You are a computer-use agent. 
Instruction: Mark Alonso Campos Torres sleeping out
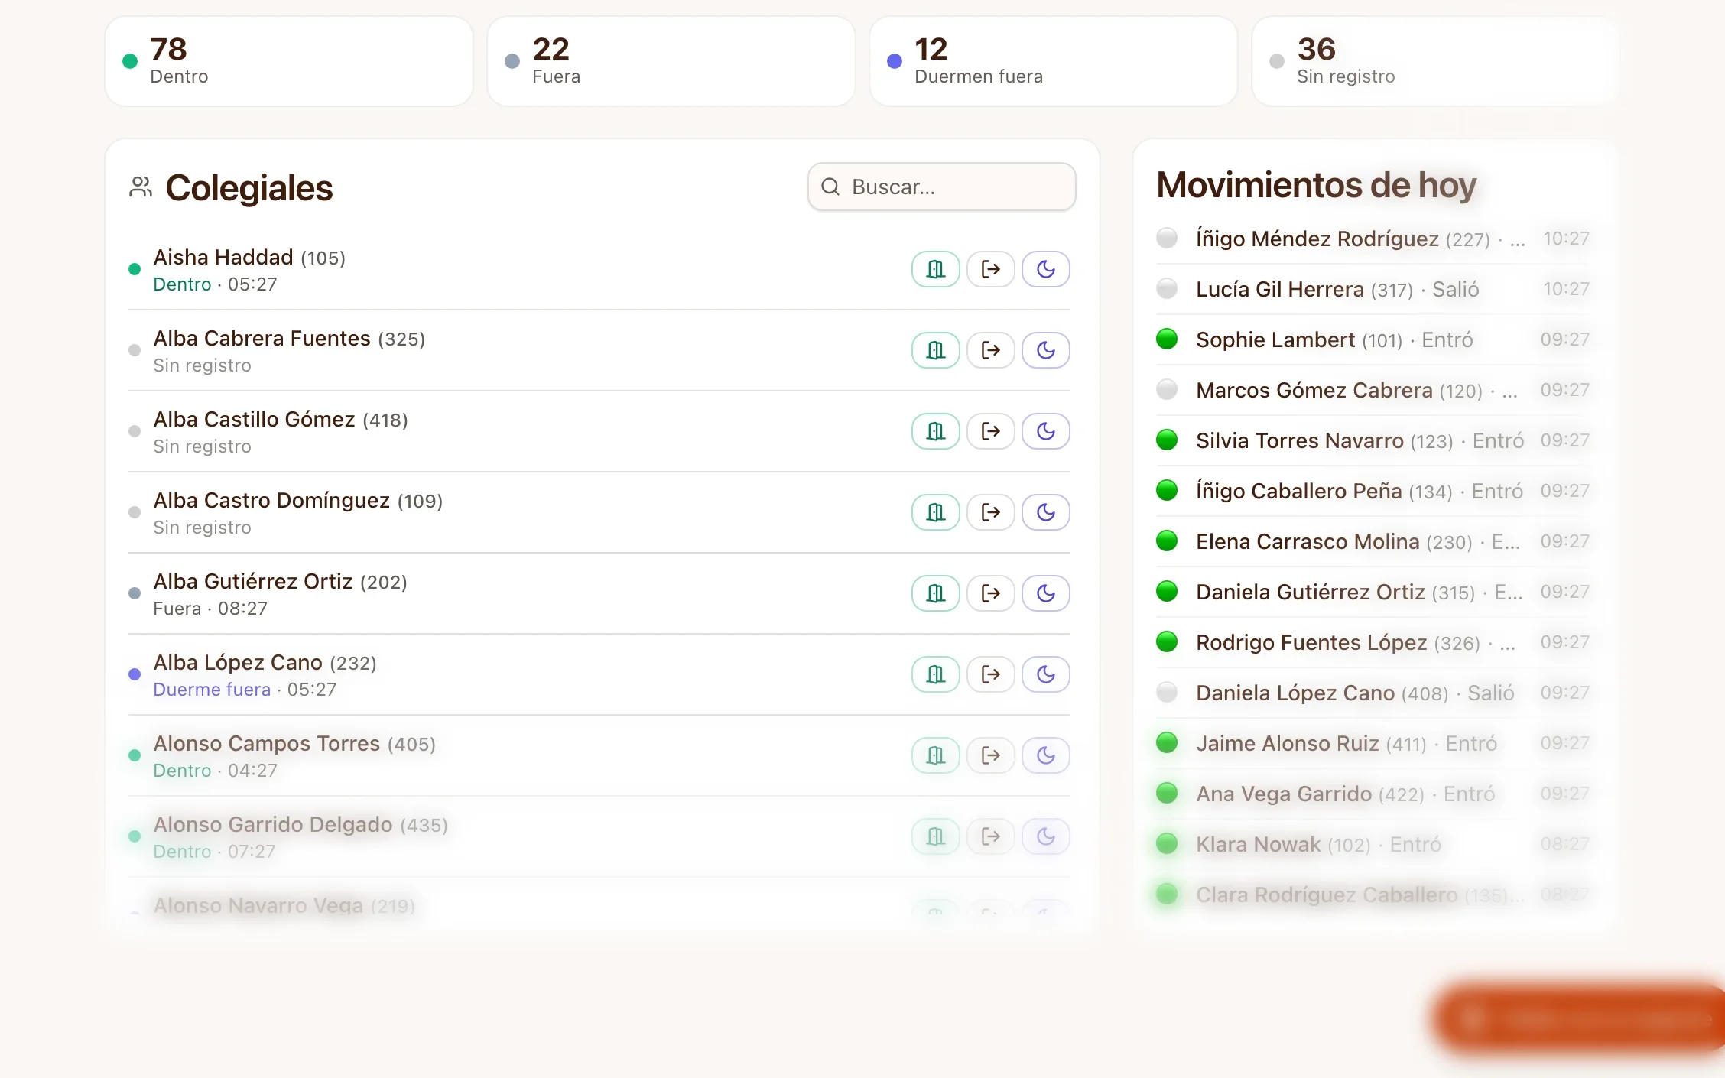(x=1045, y=755)
